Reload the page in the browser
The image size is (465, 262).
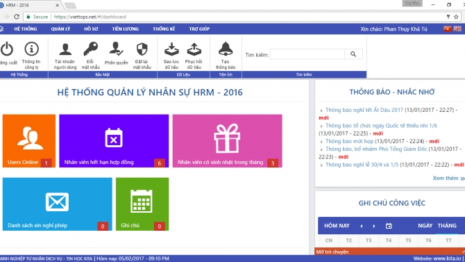[x=17, y=17]
